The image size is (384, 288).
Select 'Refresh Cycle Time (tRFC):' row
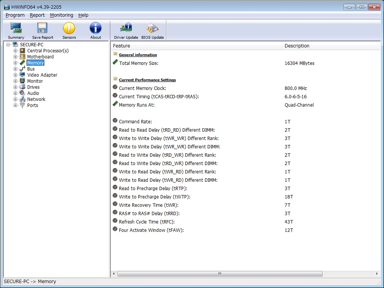[245, 222]
